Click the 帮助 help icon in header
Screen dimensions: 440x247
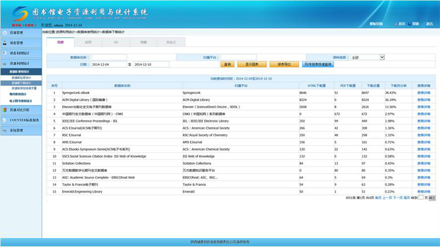click(410, 24)
